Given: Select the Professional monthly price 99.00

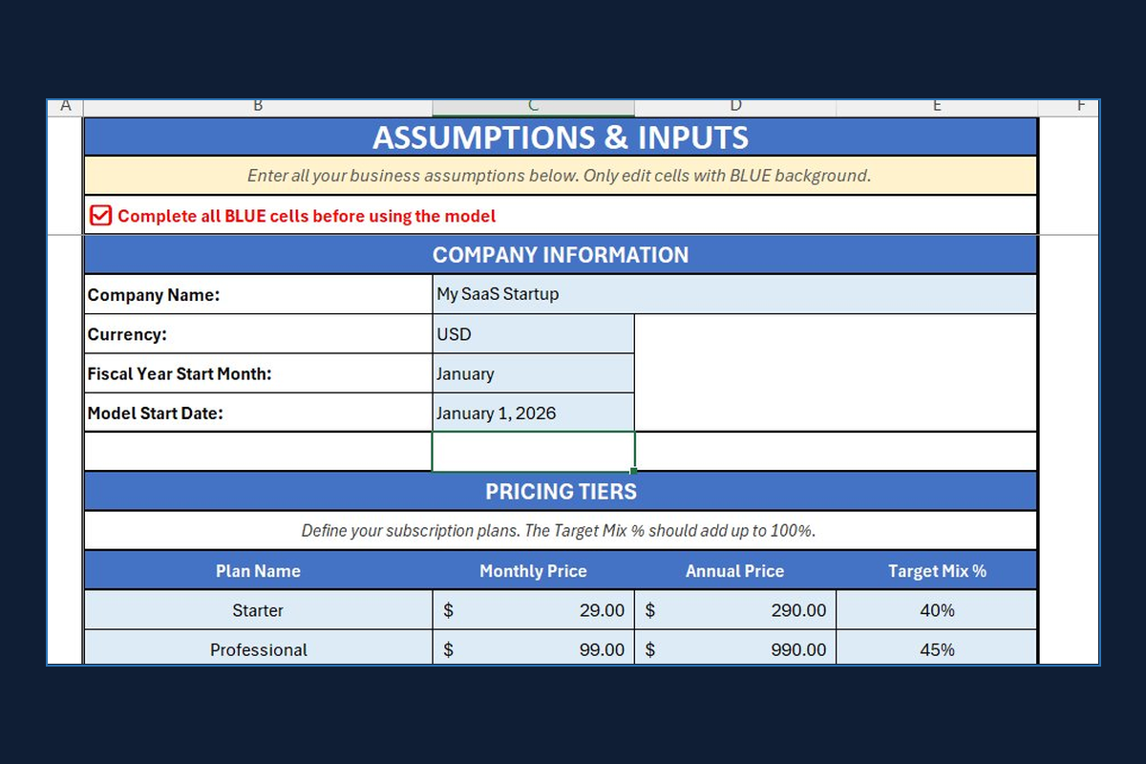Looking at the screenshot, I should coord(533,649).
